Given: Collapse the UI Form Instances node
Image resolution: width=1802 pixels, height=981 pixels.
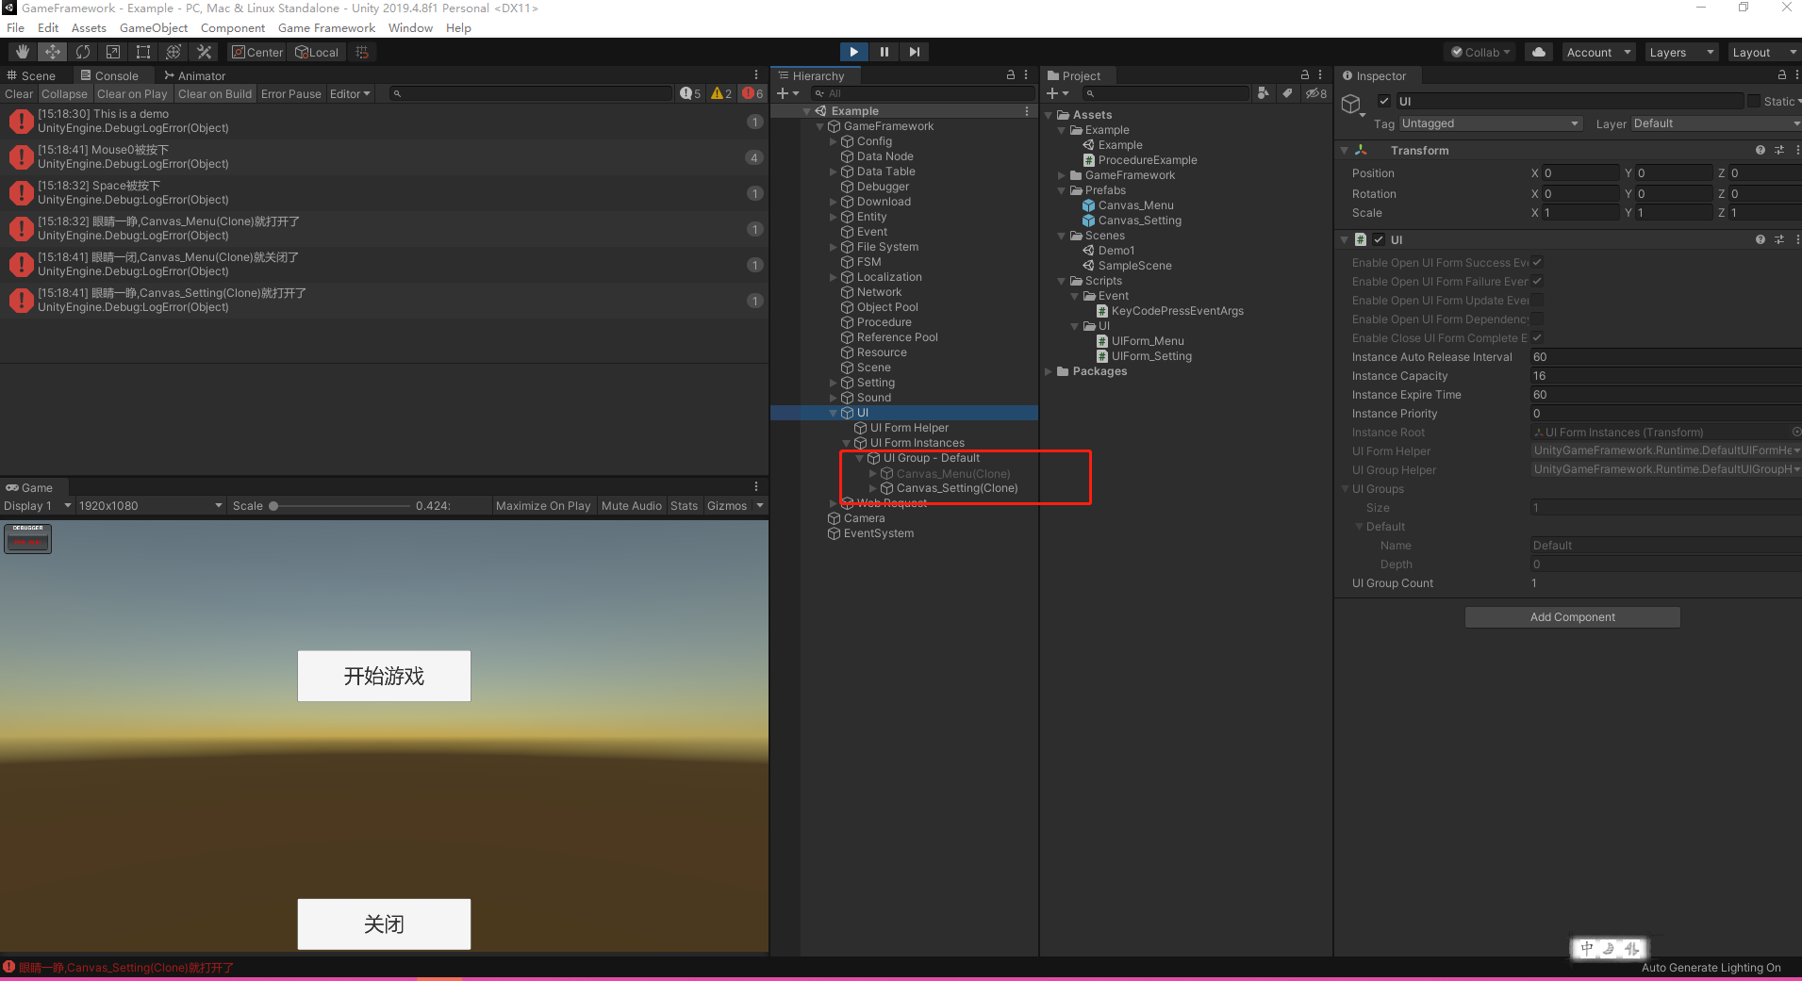Looking at the screenshot, I should [846, 442].
